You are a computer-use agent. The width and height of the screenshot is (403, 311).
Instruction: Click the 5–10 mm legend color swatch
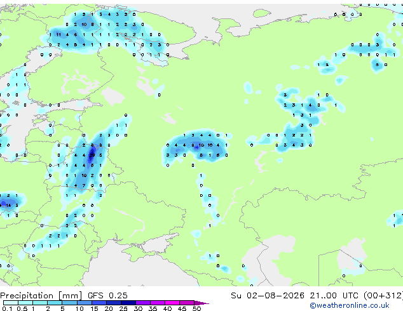[70, 303]
